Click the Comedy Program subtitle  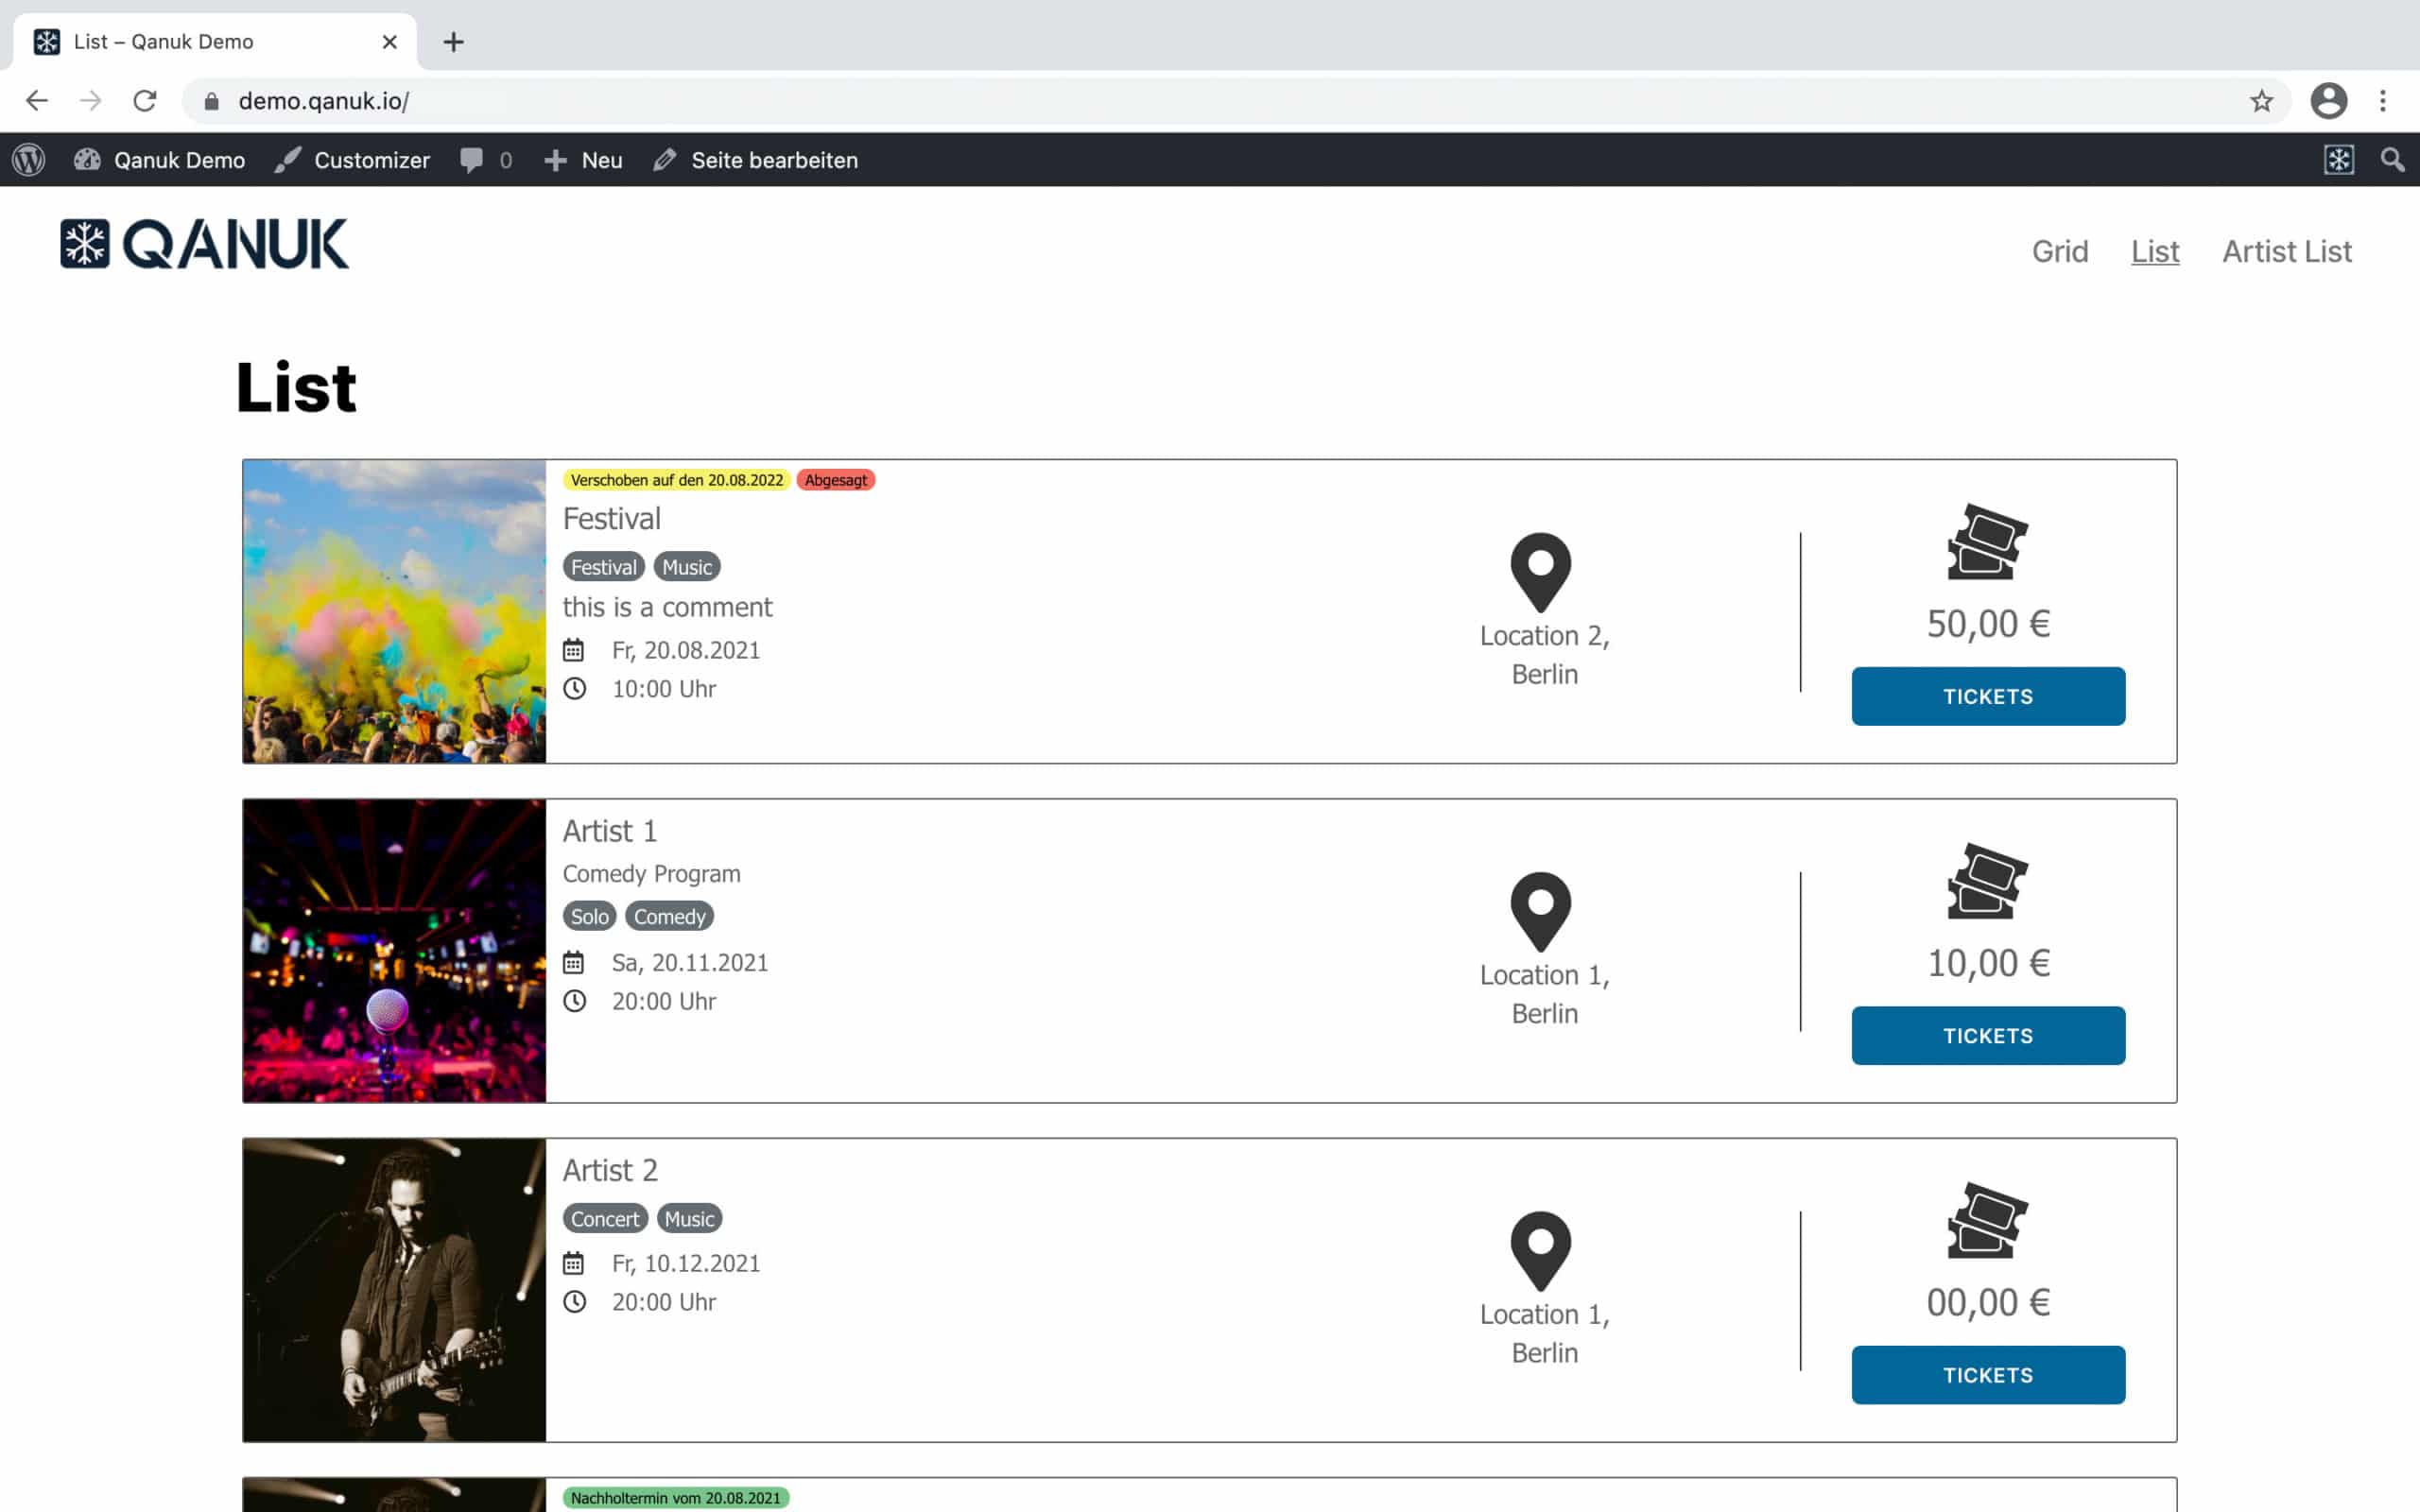click(651, 873)
